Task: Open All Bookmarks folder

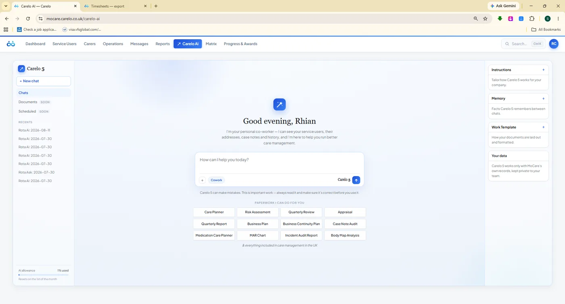Action: pos(546,29)
